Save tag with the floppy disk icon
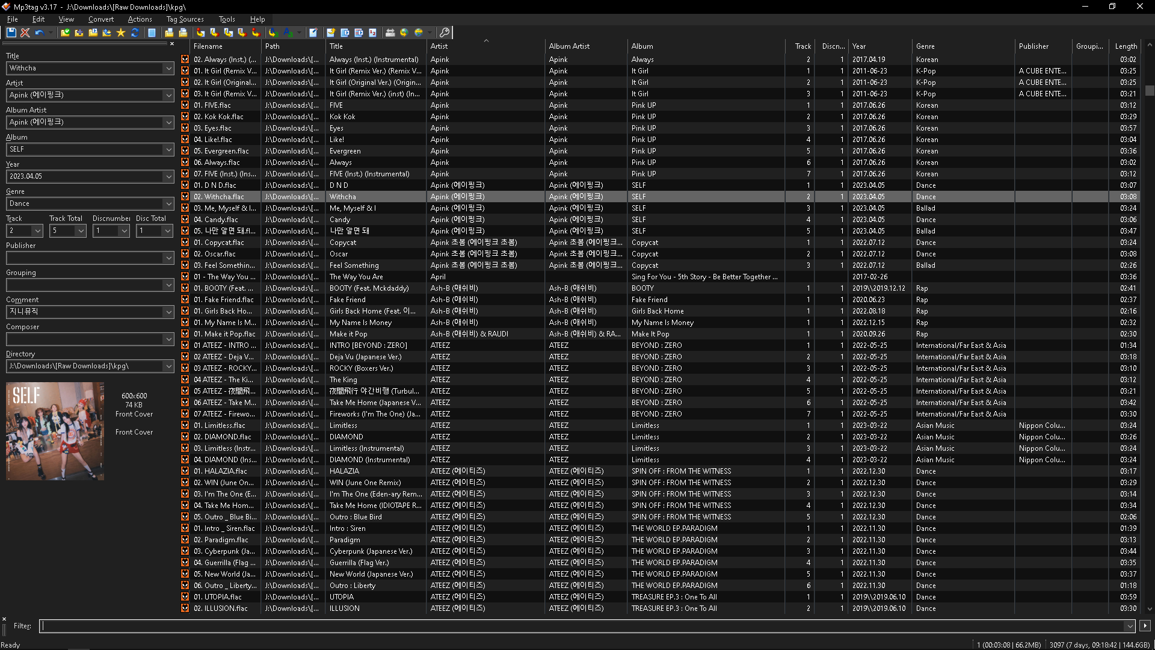Image resolution: width=1155 pixels, height=650 pixels. [11, 32]
